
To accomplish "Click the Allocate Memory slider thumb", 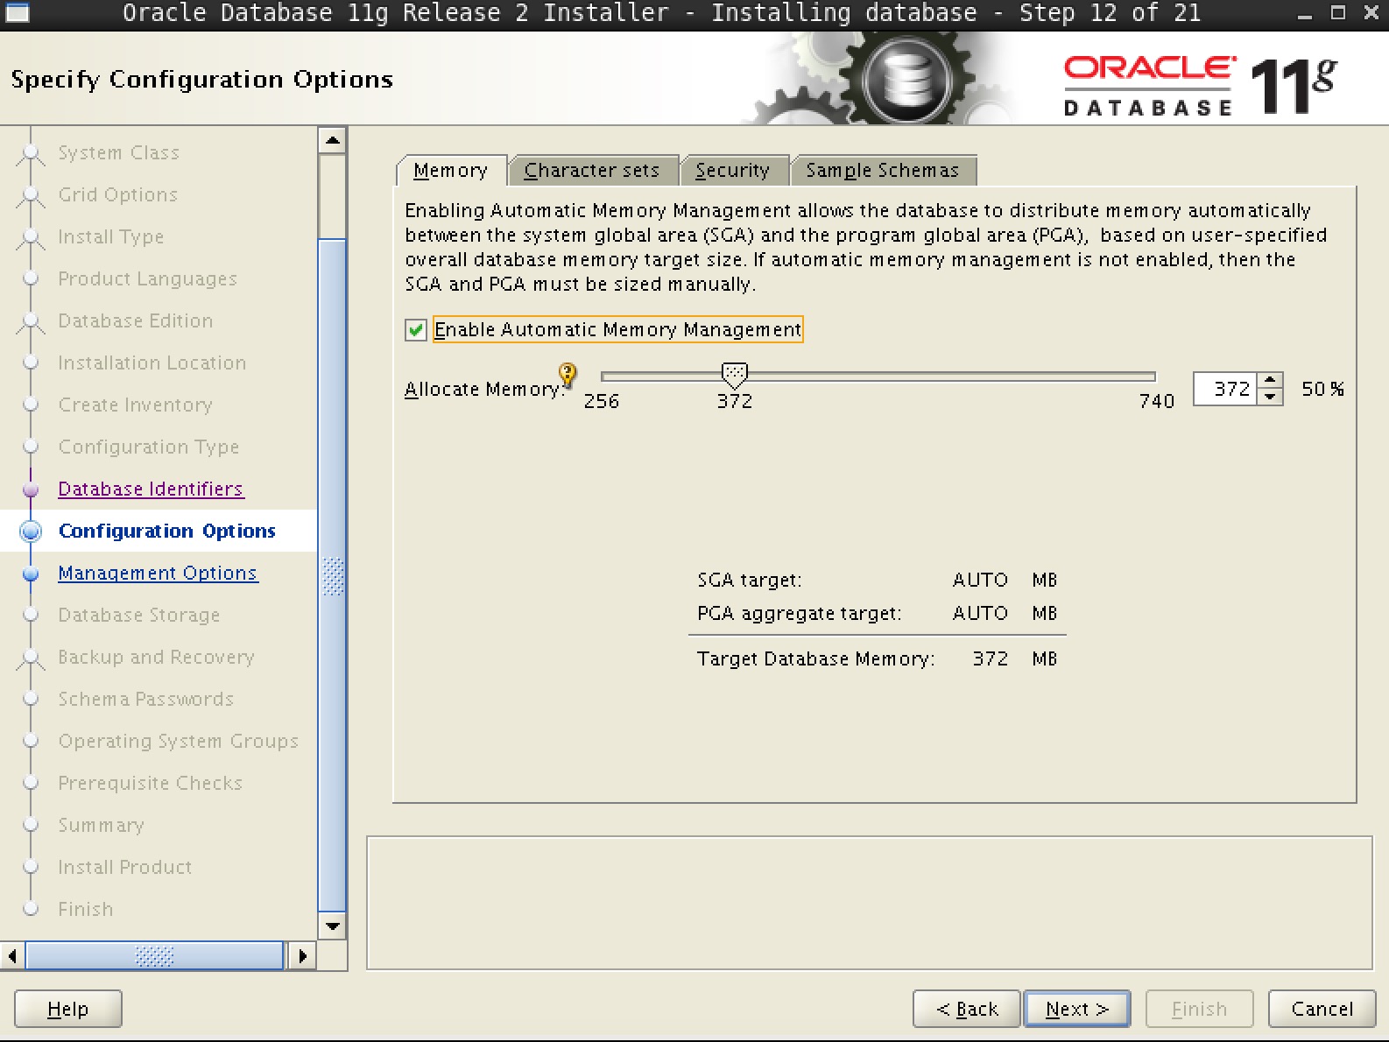I will pos(734,375).
